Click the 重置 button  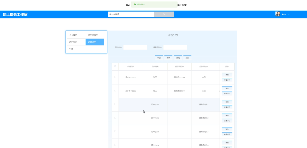point(168,58)
